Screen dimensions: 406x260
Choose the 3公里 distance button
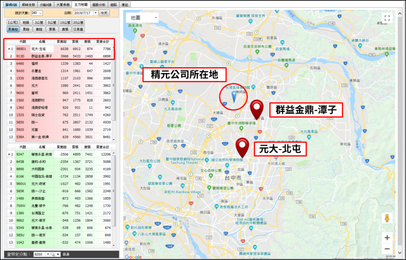(39, 22)
